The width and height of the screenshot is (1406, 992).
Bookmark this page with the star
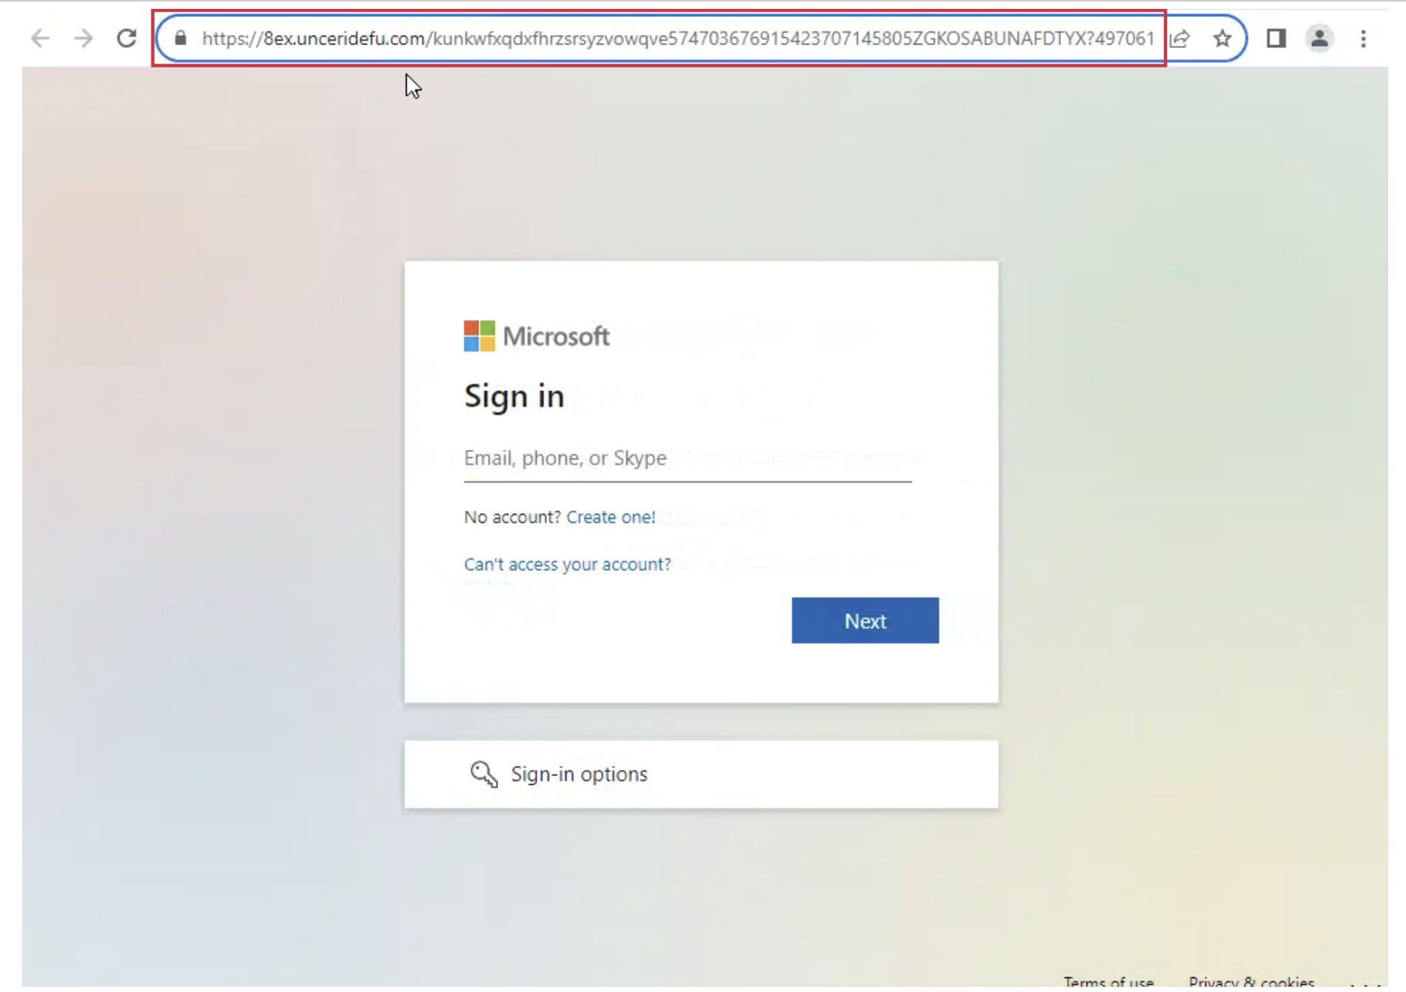[1222, 38]
